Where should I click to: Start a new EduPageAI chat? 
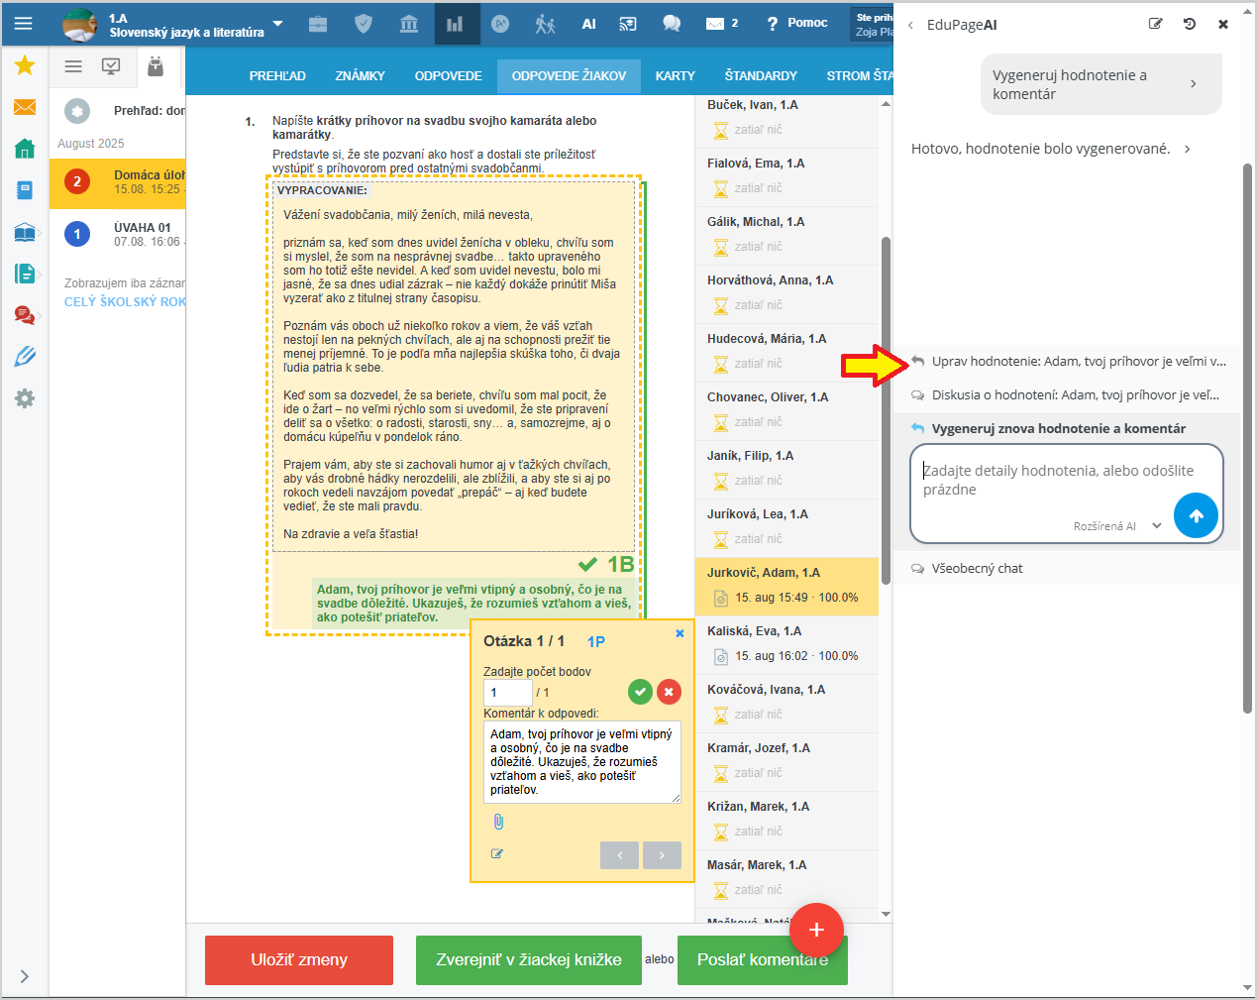1155,24
